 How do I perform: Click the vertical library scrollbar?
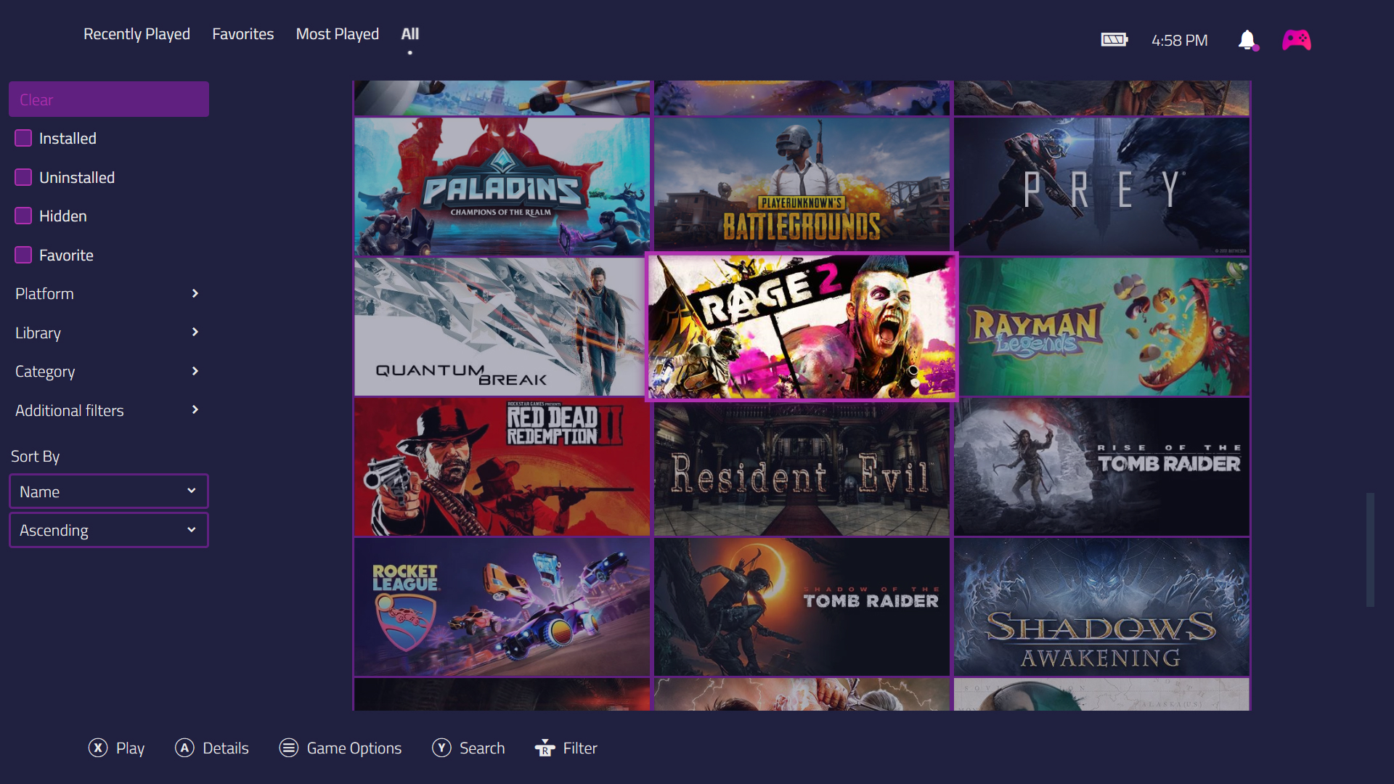tap(1370, 550)
